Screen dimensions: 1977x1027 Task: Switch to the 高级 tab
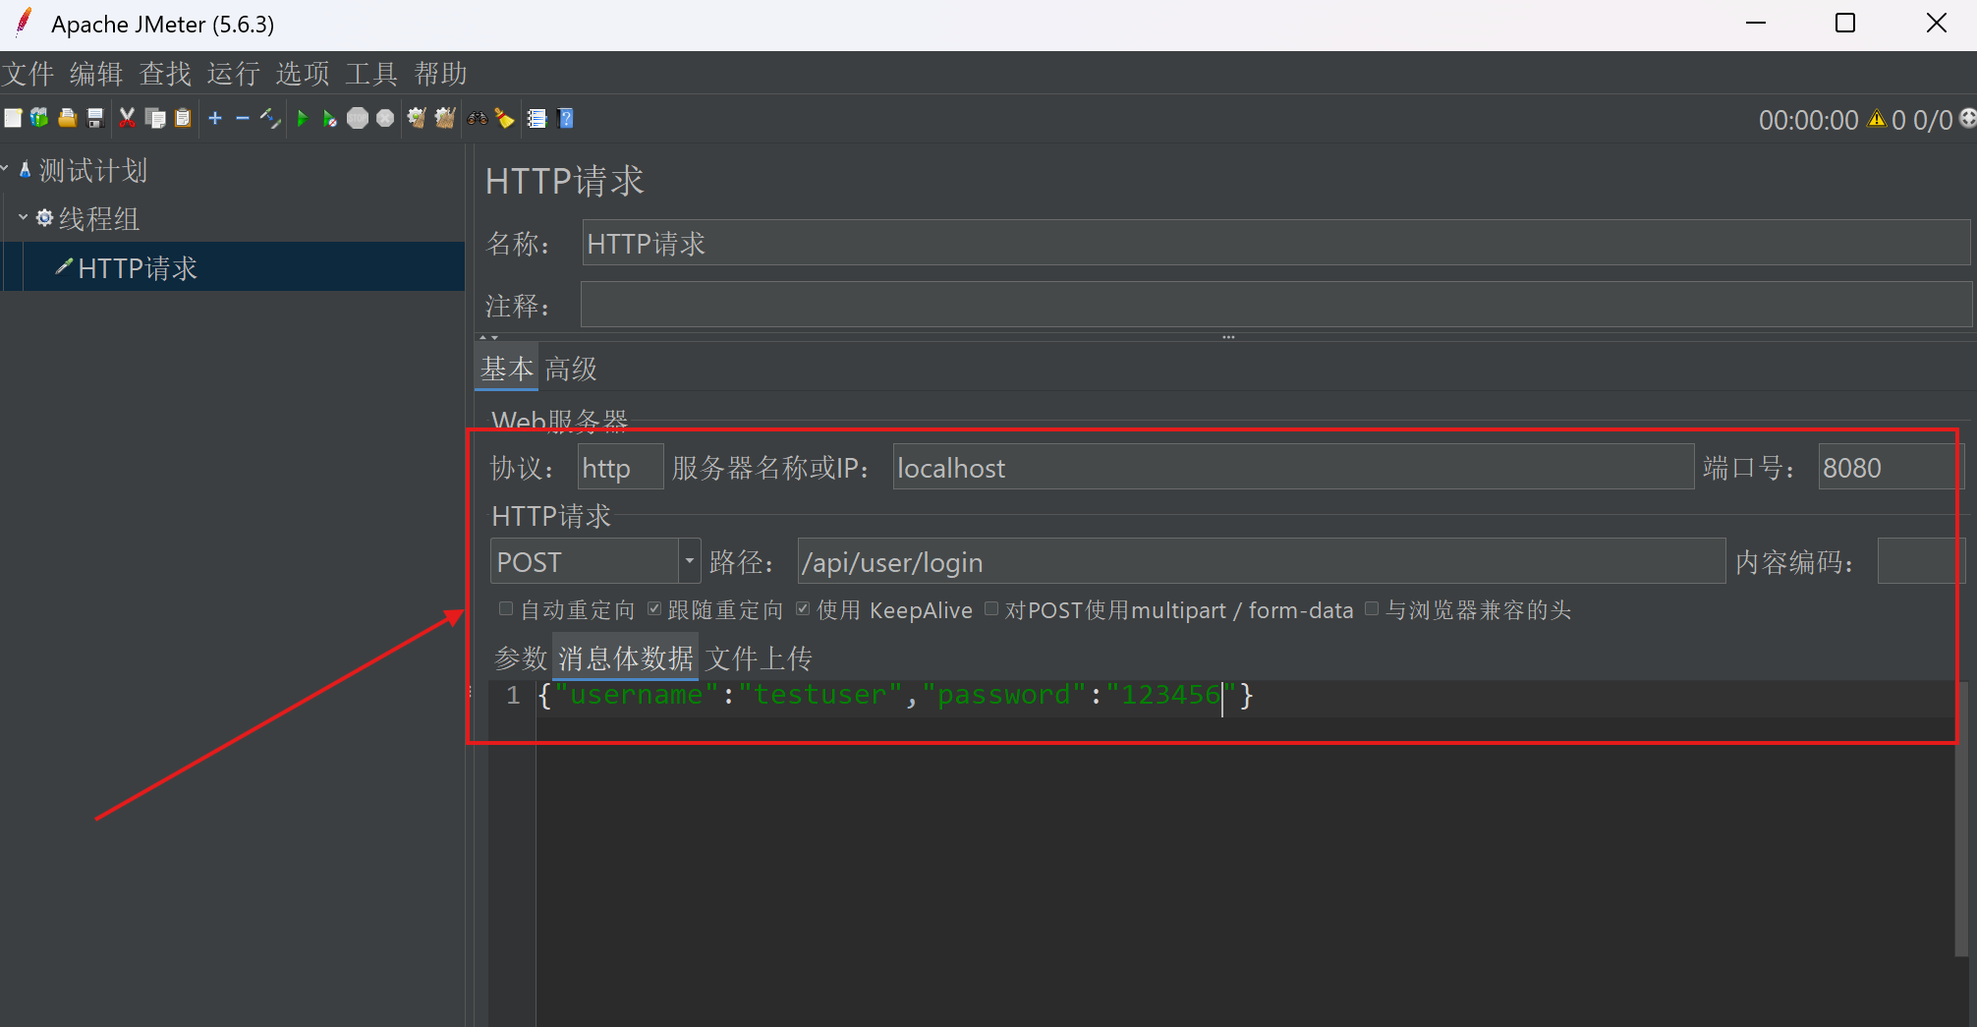(571, 369)
